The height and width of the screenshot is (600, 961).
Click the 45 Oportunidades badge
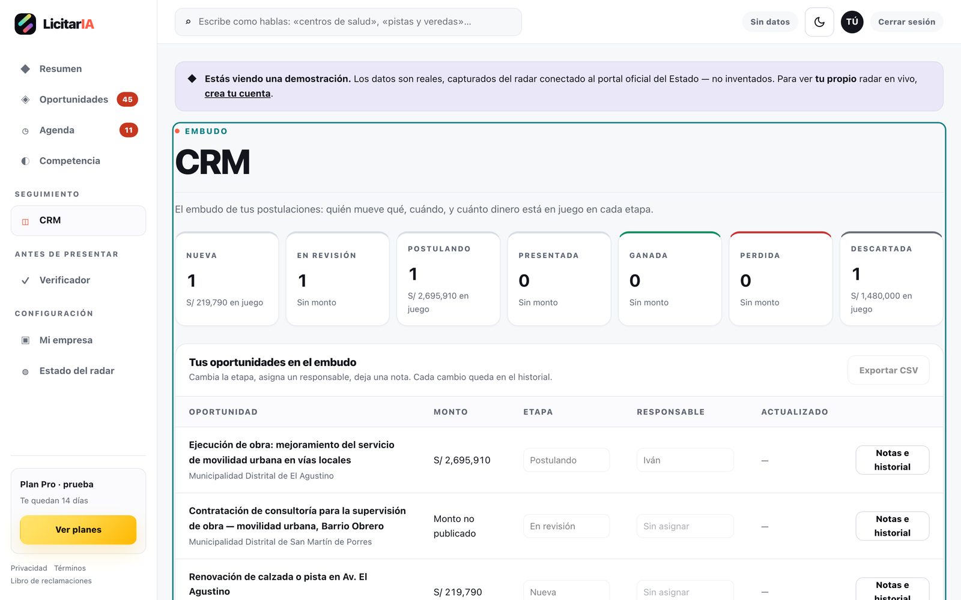tap(127, 100)
